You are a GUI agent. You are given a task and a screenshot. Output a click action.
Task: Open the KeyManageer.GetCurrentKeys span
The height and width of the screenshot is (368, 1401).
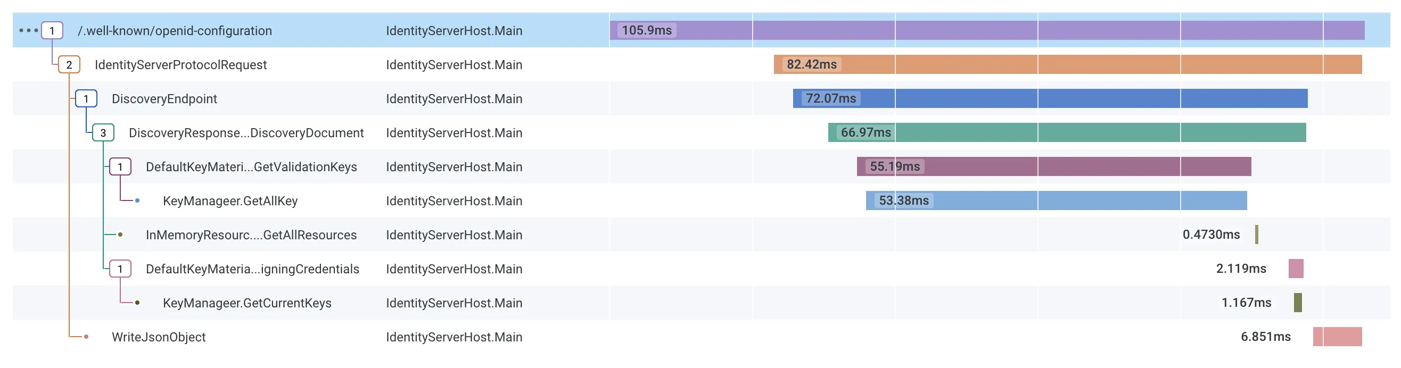click(x=247, y=303)
